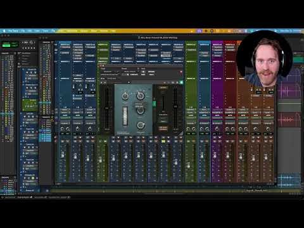Click the top-right knob in the plug-in window
This screenshot has width=304, height=228.
(x=140, y=96)
